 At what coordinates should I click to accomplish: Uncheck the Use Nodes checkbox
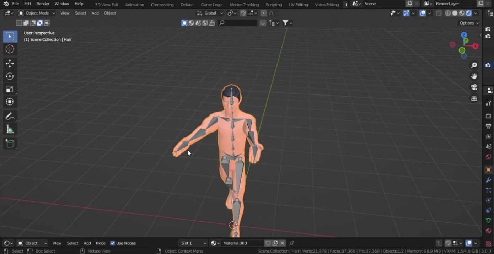click(x=113, y=243)
